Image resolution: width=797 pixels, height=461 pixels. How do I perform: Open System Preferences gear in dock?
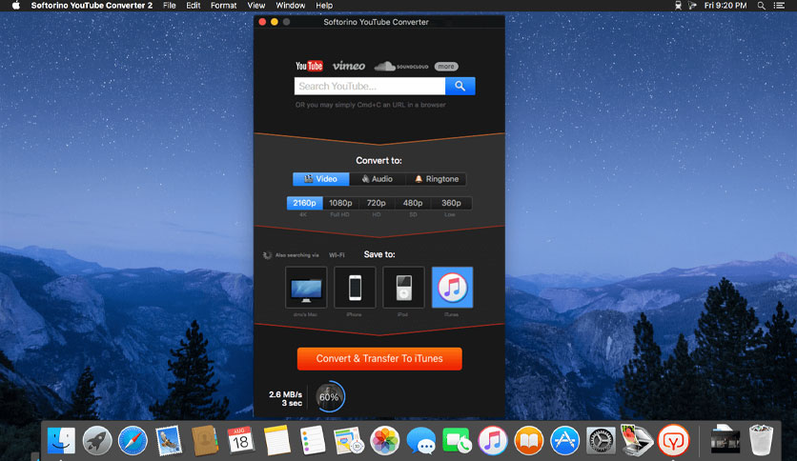tap(601, 440)
